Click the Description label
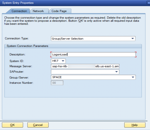 [17, 55]
